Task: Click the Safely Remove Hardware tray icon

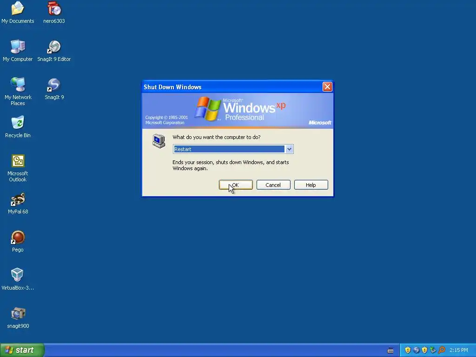Action: (x=433, y=350)
